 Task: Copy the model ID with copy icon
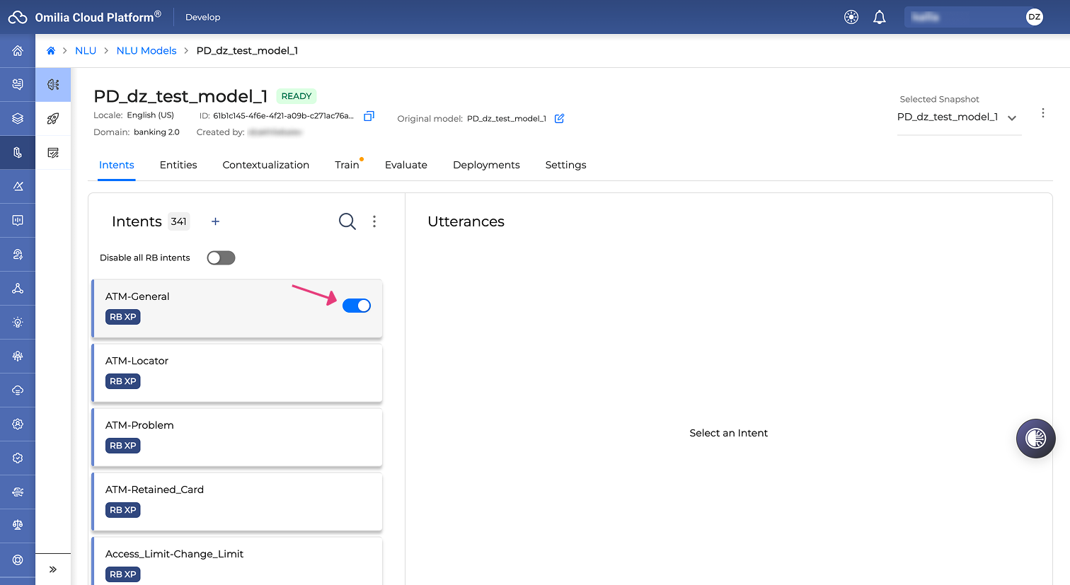click(x=369, y=116)
